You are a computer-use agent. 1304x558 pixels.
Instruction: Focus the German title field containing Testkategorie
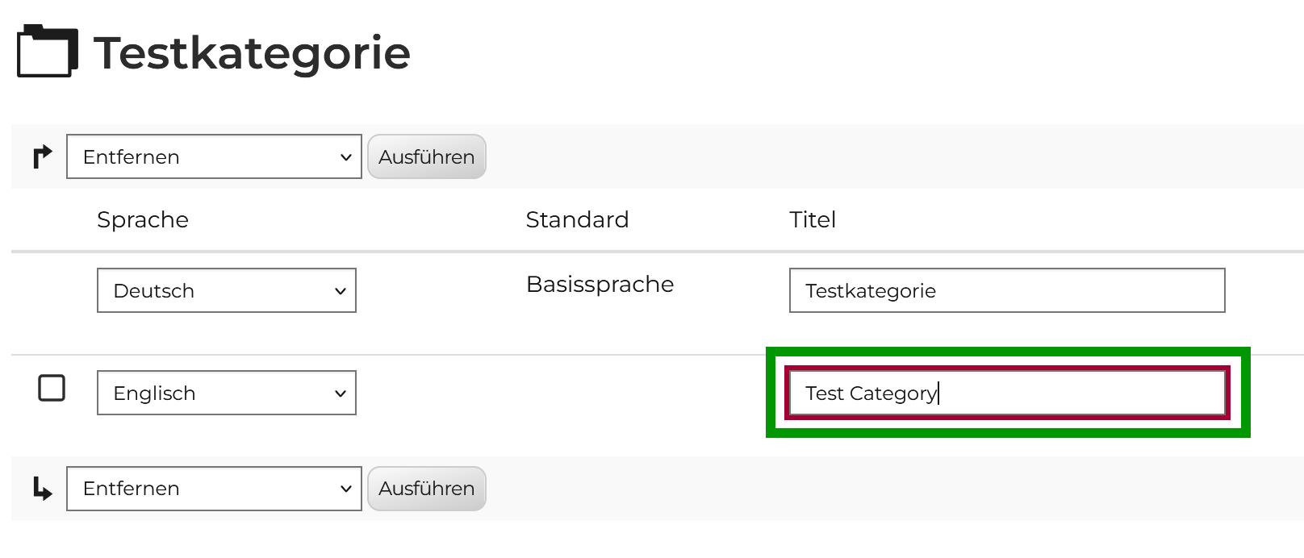(1006, 290)
